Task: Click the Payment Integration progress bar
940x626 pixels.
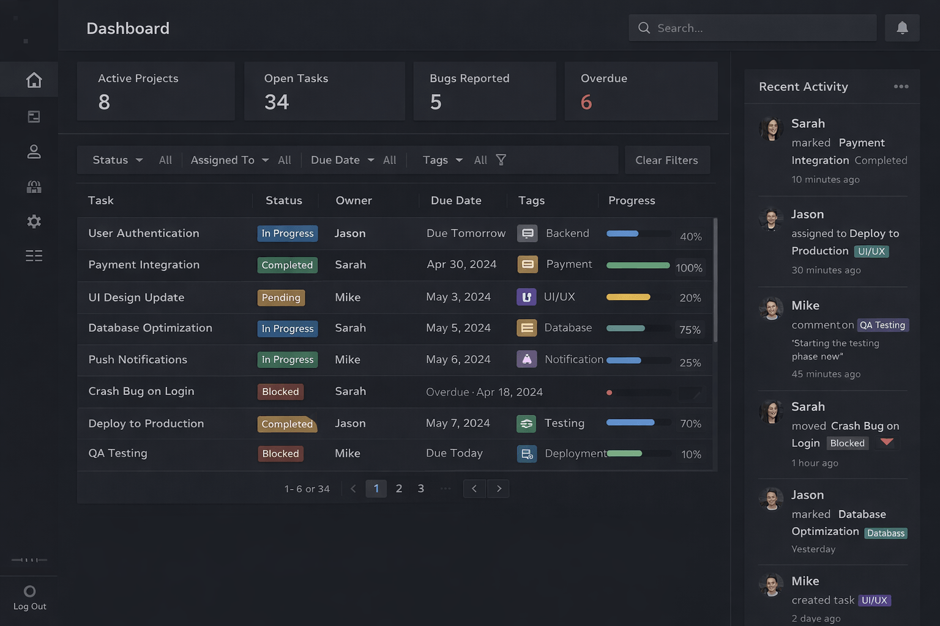Action: 638,265
